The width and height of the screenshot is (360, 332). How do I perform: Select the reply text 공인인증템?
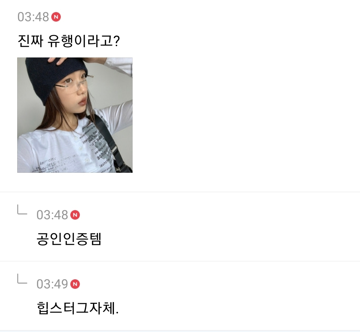tap(68, 239)
